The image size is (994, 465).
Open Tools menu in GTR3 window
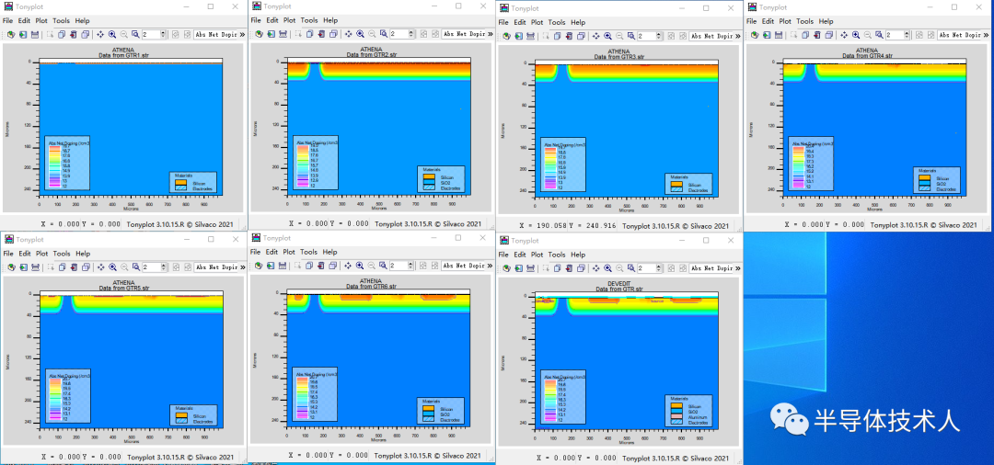pos(557,22)
